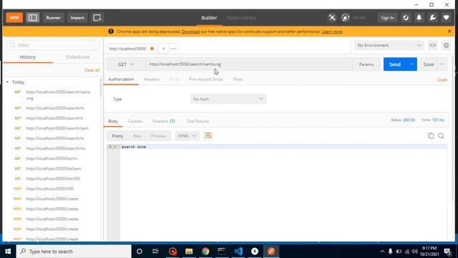
Task: Click Sign In button
Action: click(x=387, y=17)
